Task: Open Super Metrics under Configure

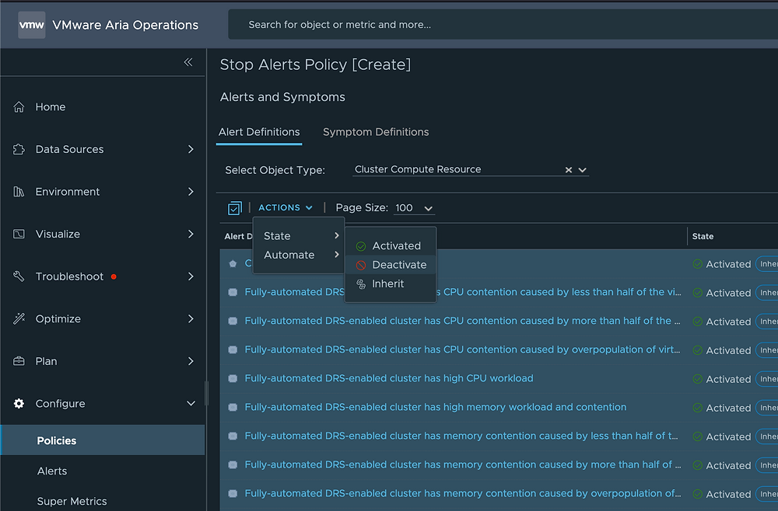Action: [72, 501]
